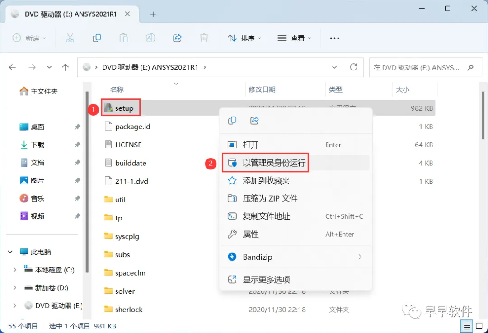Choose 以管理员身份运行 from context menu
Viewport: 488px width, 333px height.
coord(296,163)
